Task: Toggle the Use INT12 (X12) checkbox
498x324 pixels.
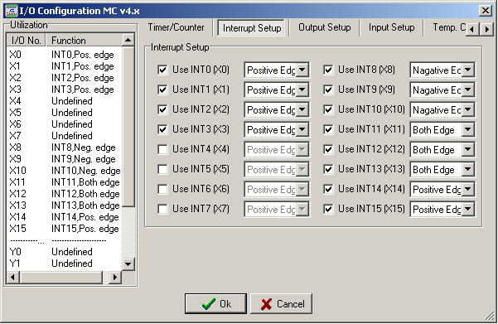Action: (x=328, y=149)
